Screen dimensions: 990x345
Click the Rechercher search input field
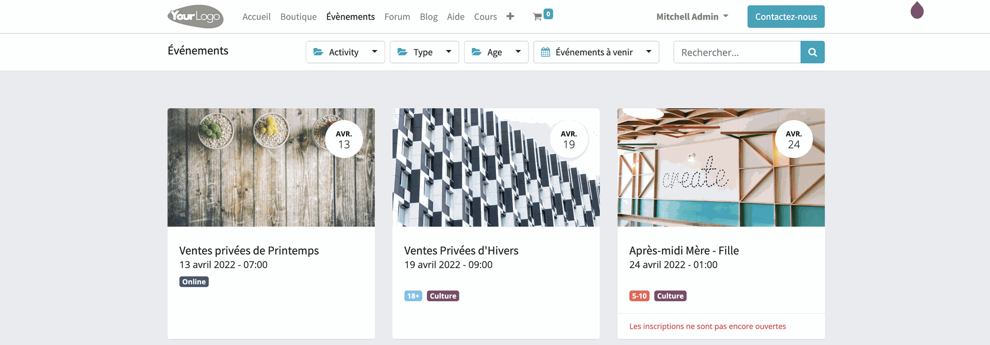click(x=736, y=52)
